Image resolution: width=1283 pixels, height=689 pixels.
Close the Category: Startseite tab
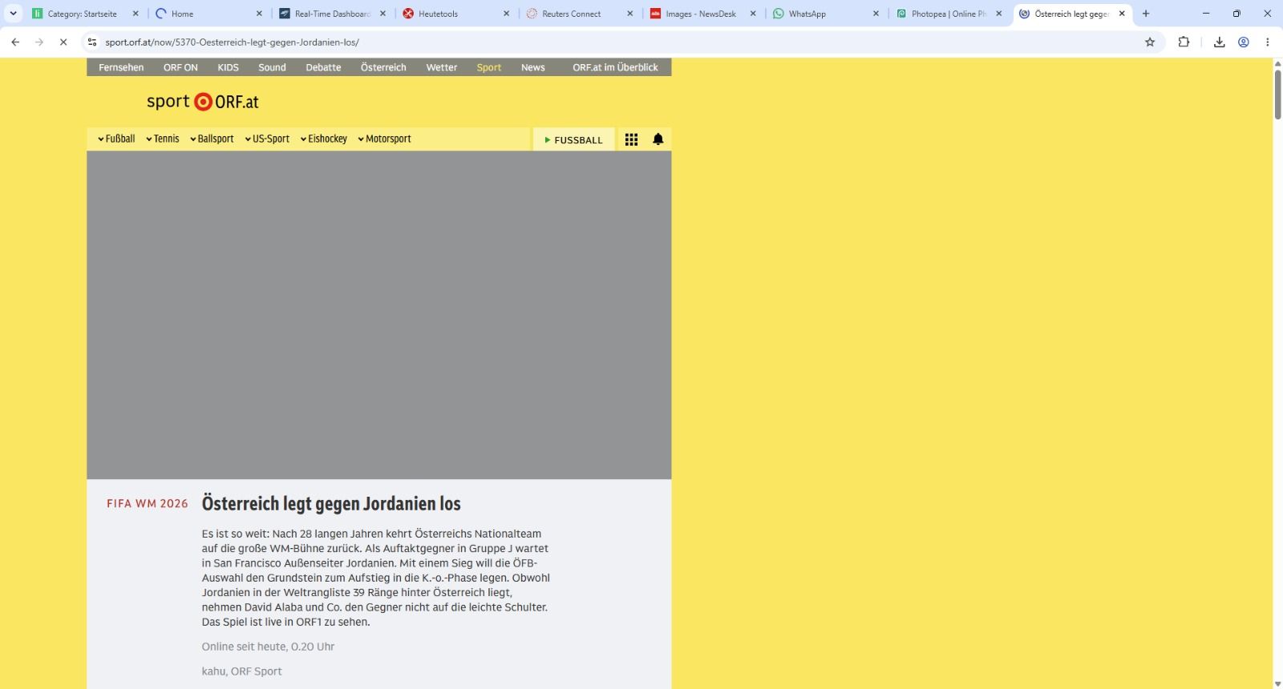click(x=136, y=14)
